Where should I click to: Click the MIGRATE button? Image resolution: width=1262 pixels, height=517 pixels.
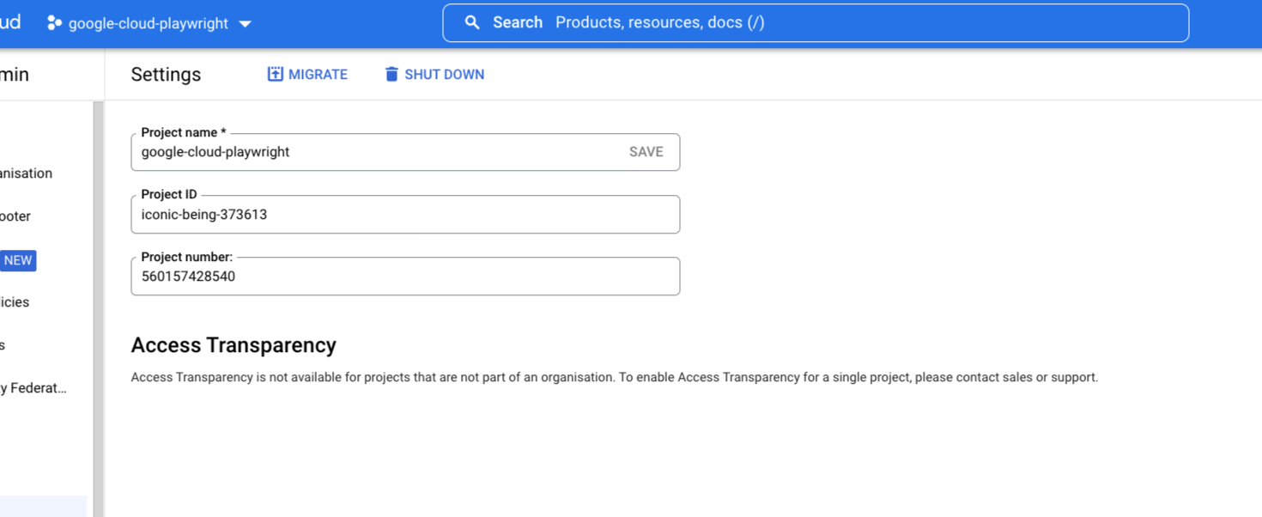coord(307,75)
